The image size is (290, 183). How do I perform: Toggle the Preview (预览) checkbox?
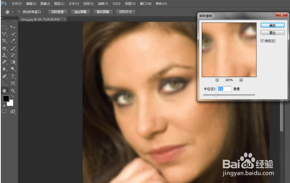(x=262, y=41)
